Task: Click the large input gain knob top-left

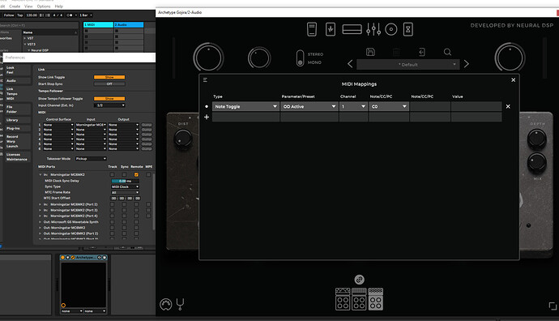Action: (x=208, y=58)
